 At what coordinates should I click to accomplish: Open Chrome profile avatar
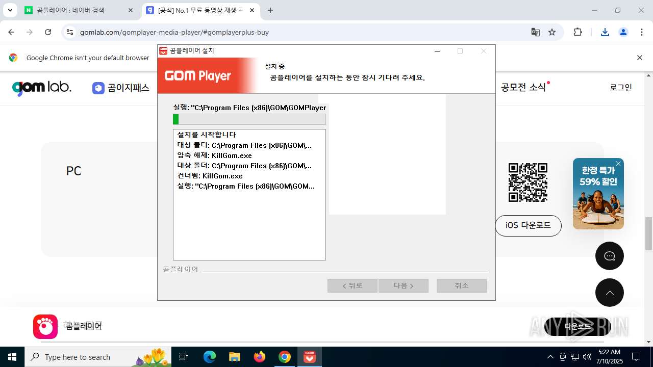coord(623,32)
